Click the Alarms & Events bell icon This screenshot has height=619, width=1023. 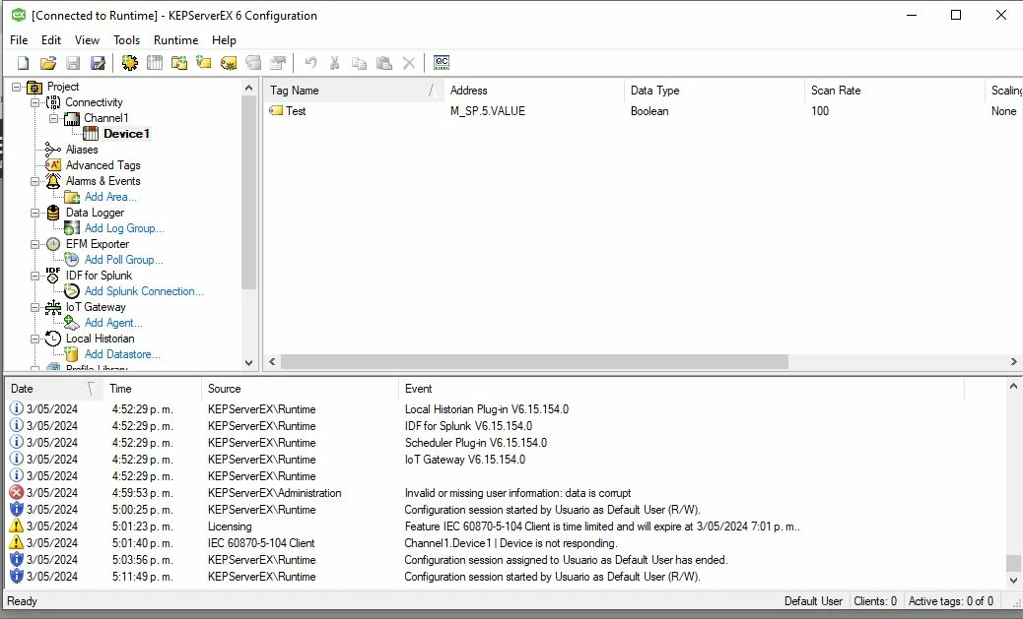(x=53, y=181)
